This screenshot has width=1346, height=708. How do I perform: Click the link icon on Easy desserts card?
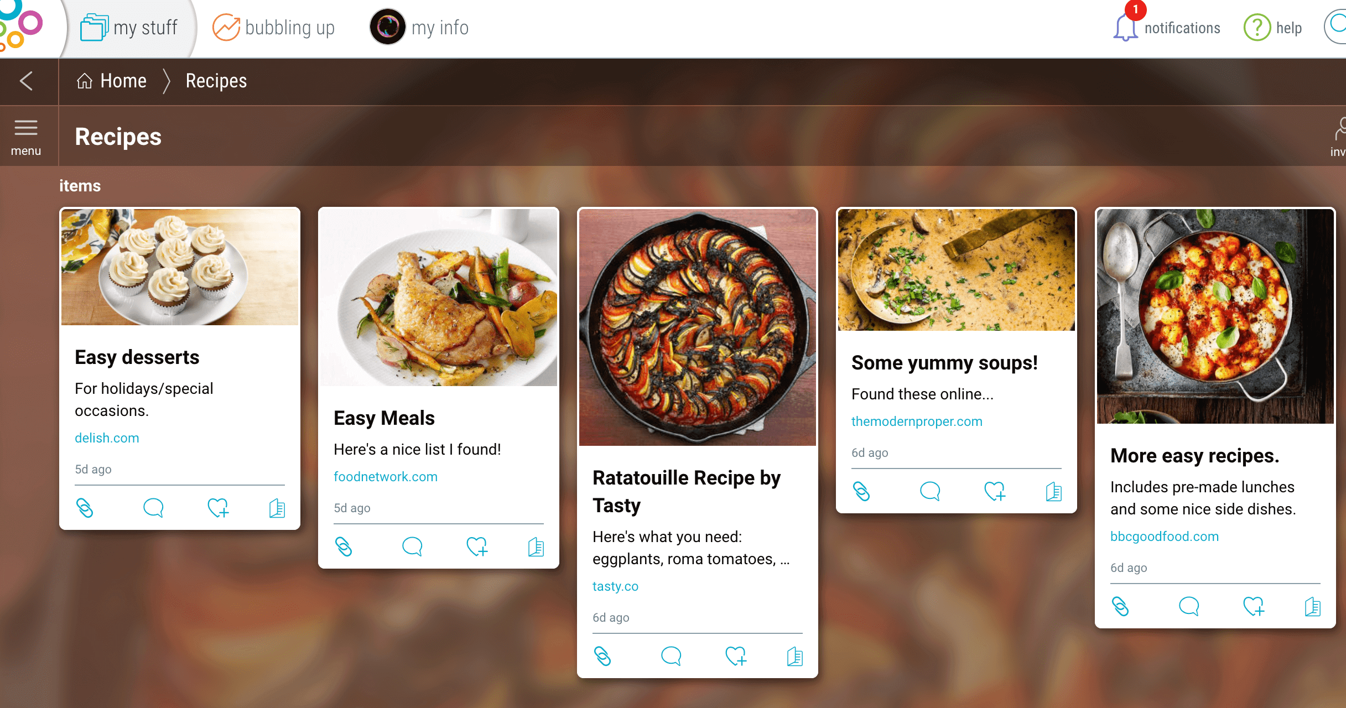85,508
